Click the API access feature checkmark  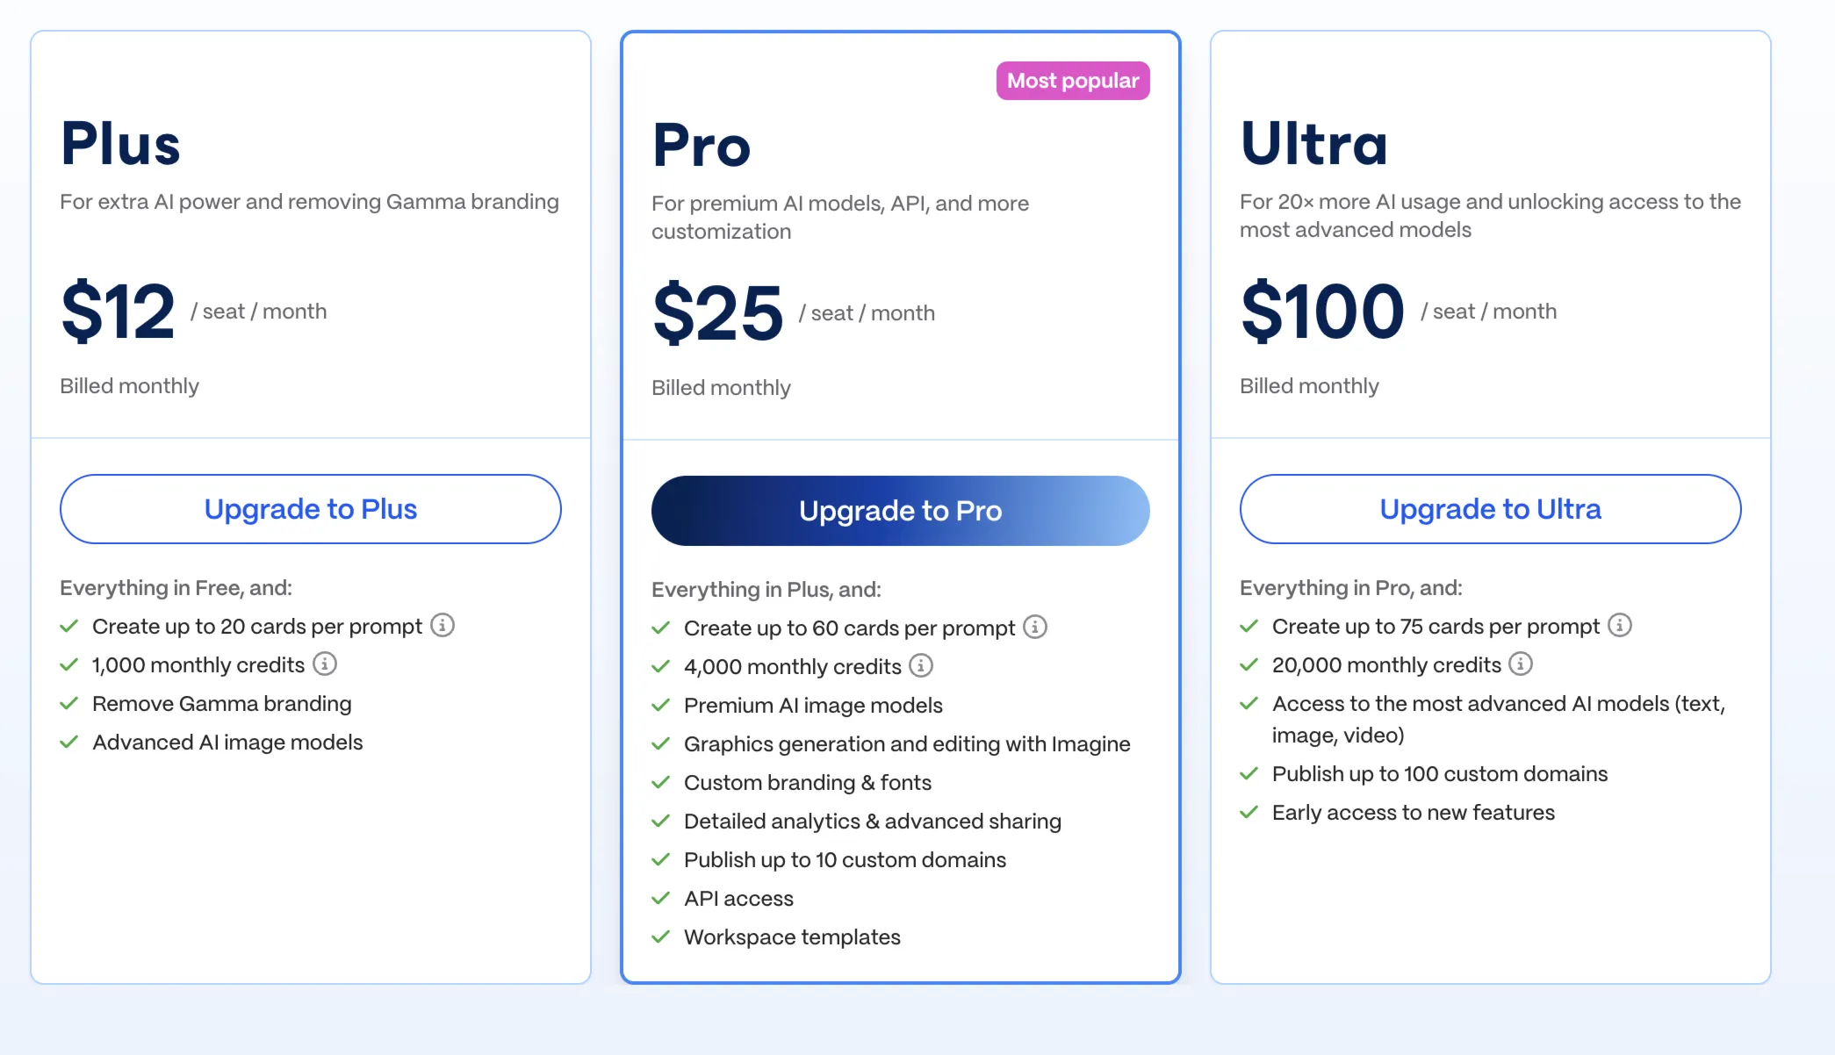(661, 899)
